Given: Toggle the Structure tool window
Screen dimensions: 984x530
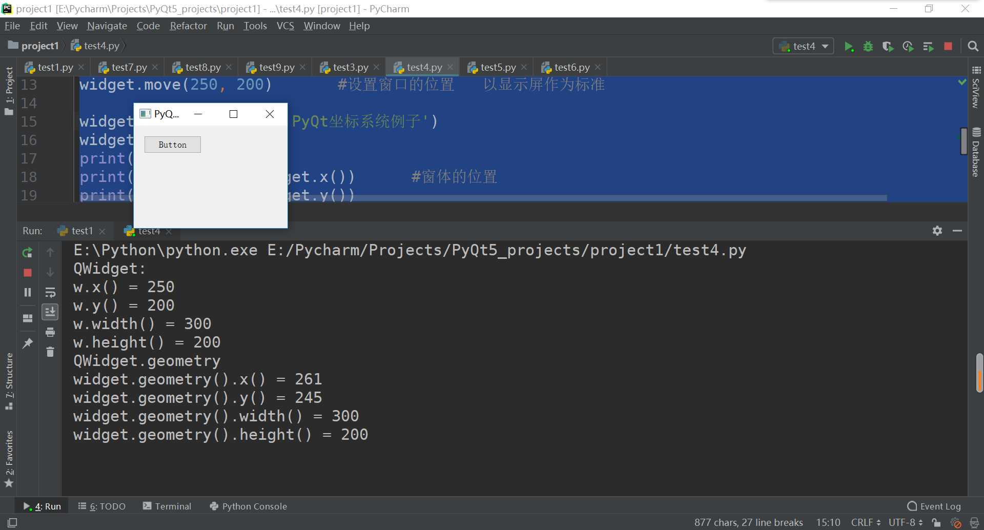Looking at the screenshot, I should (x=9, y=381).
